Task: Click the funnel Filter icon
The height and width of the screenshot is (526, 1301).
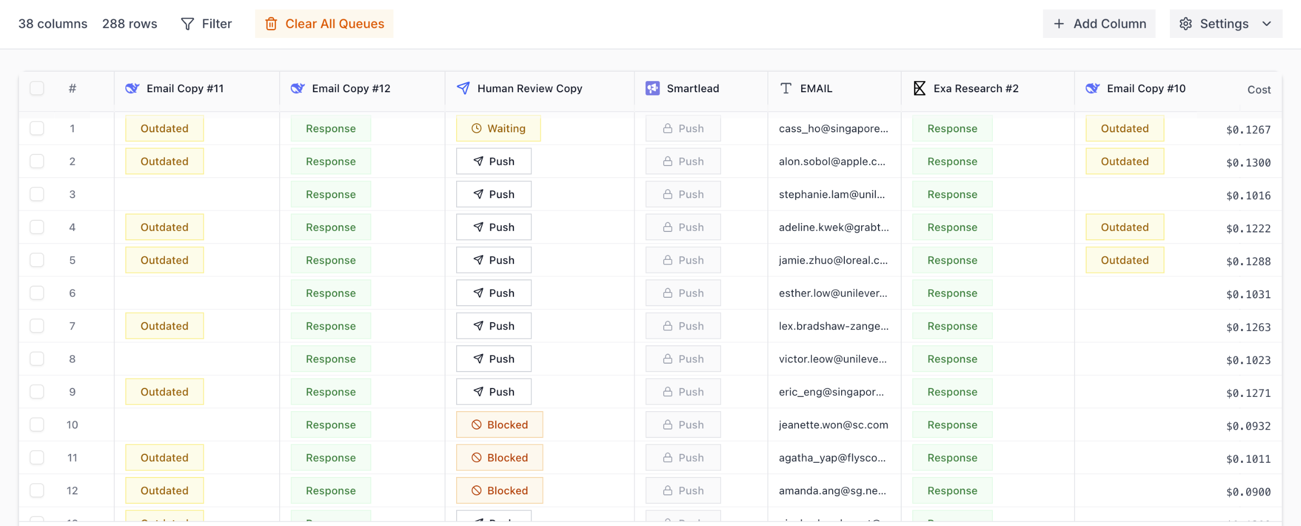Action: point(187,24)
